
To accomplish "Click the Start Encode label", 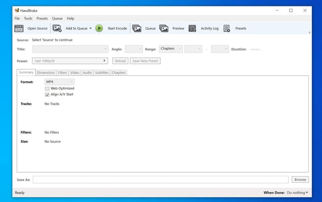I will [117, 28].
